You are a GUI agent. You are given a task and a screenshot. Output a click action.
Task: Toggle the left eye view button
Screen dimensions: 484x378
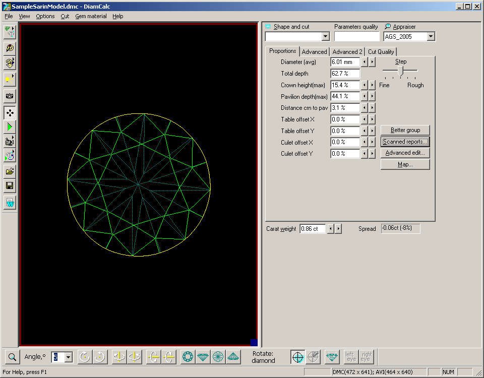click(x=350, y=357)
